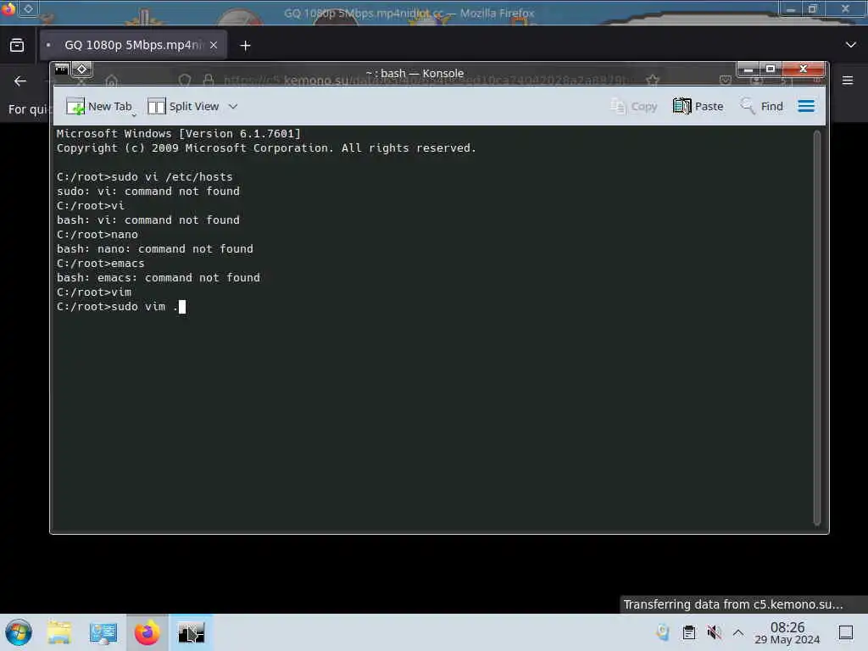The image size is (868, 651).
Task: Toggle Konsole on-all-desktops pin icon
Action: click(82, 70)
